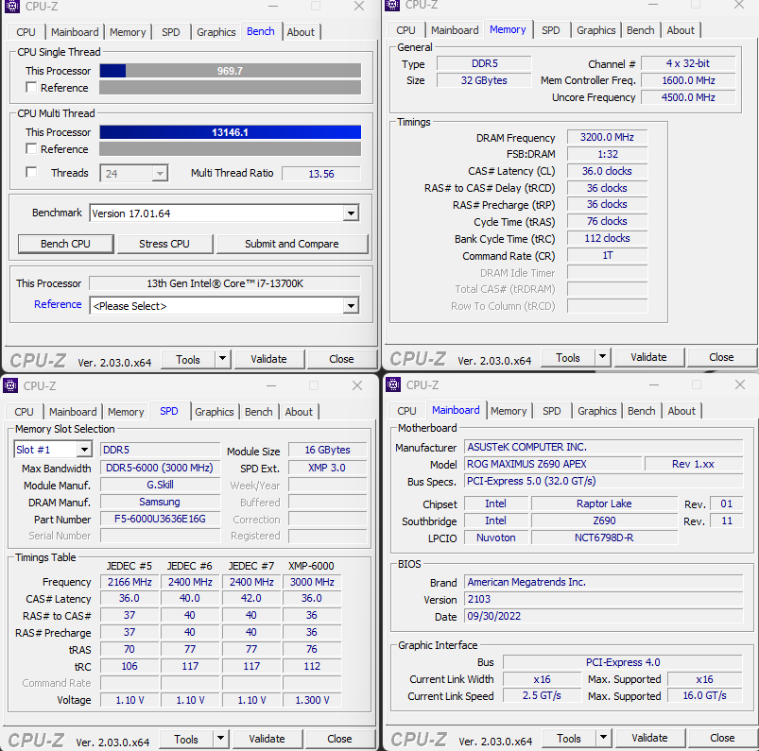
Task: Click the processor name field 13th Gen Intel Core i7-13700K
Action: [x=225, y=283]
